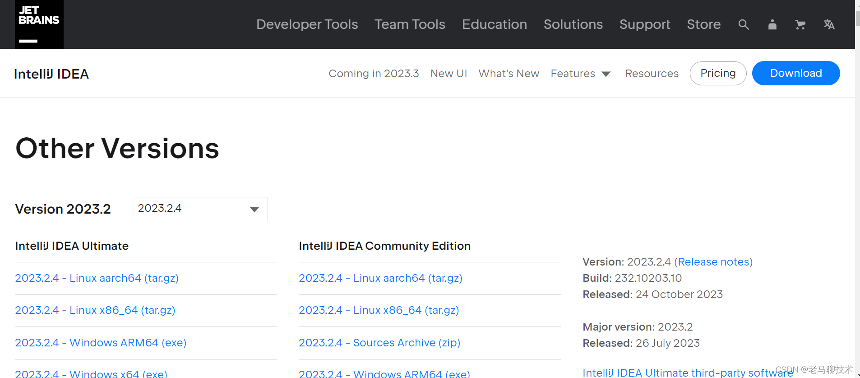Click the Released: 24 October 2023 text

[x=652, y=294]
